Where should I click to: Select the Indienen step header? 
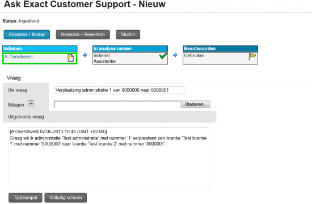pyautogui.click(x=40, y=49)
